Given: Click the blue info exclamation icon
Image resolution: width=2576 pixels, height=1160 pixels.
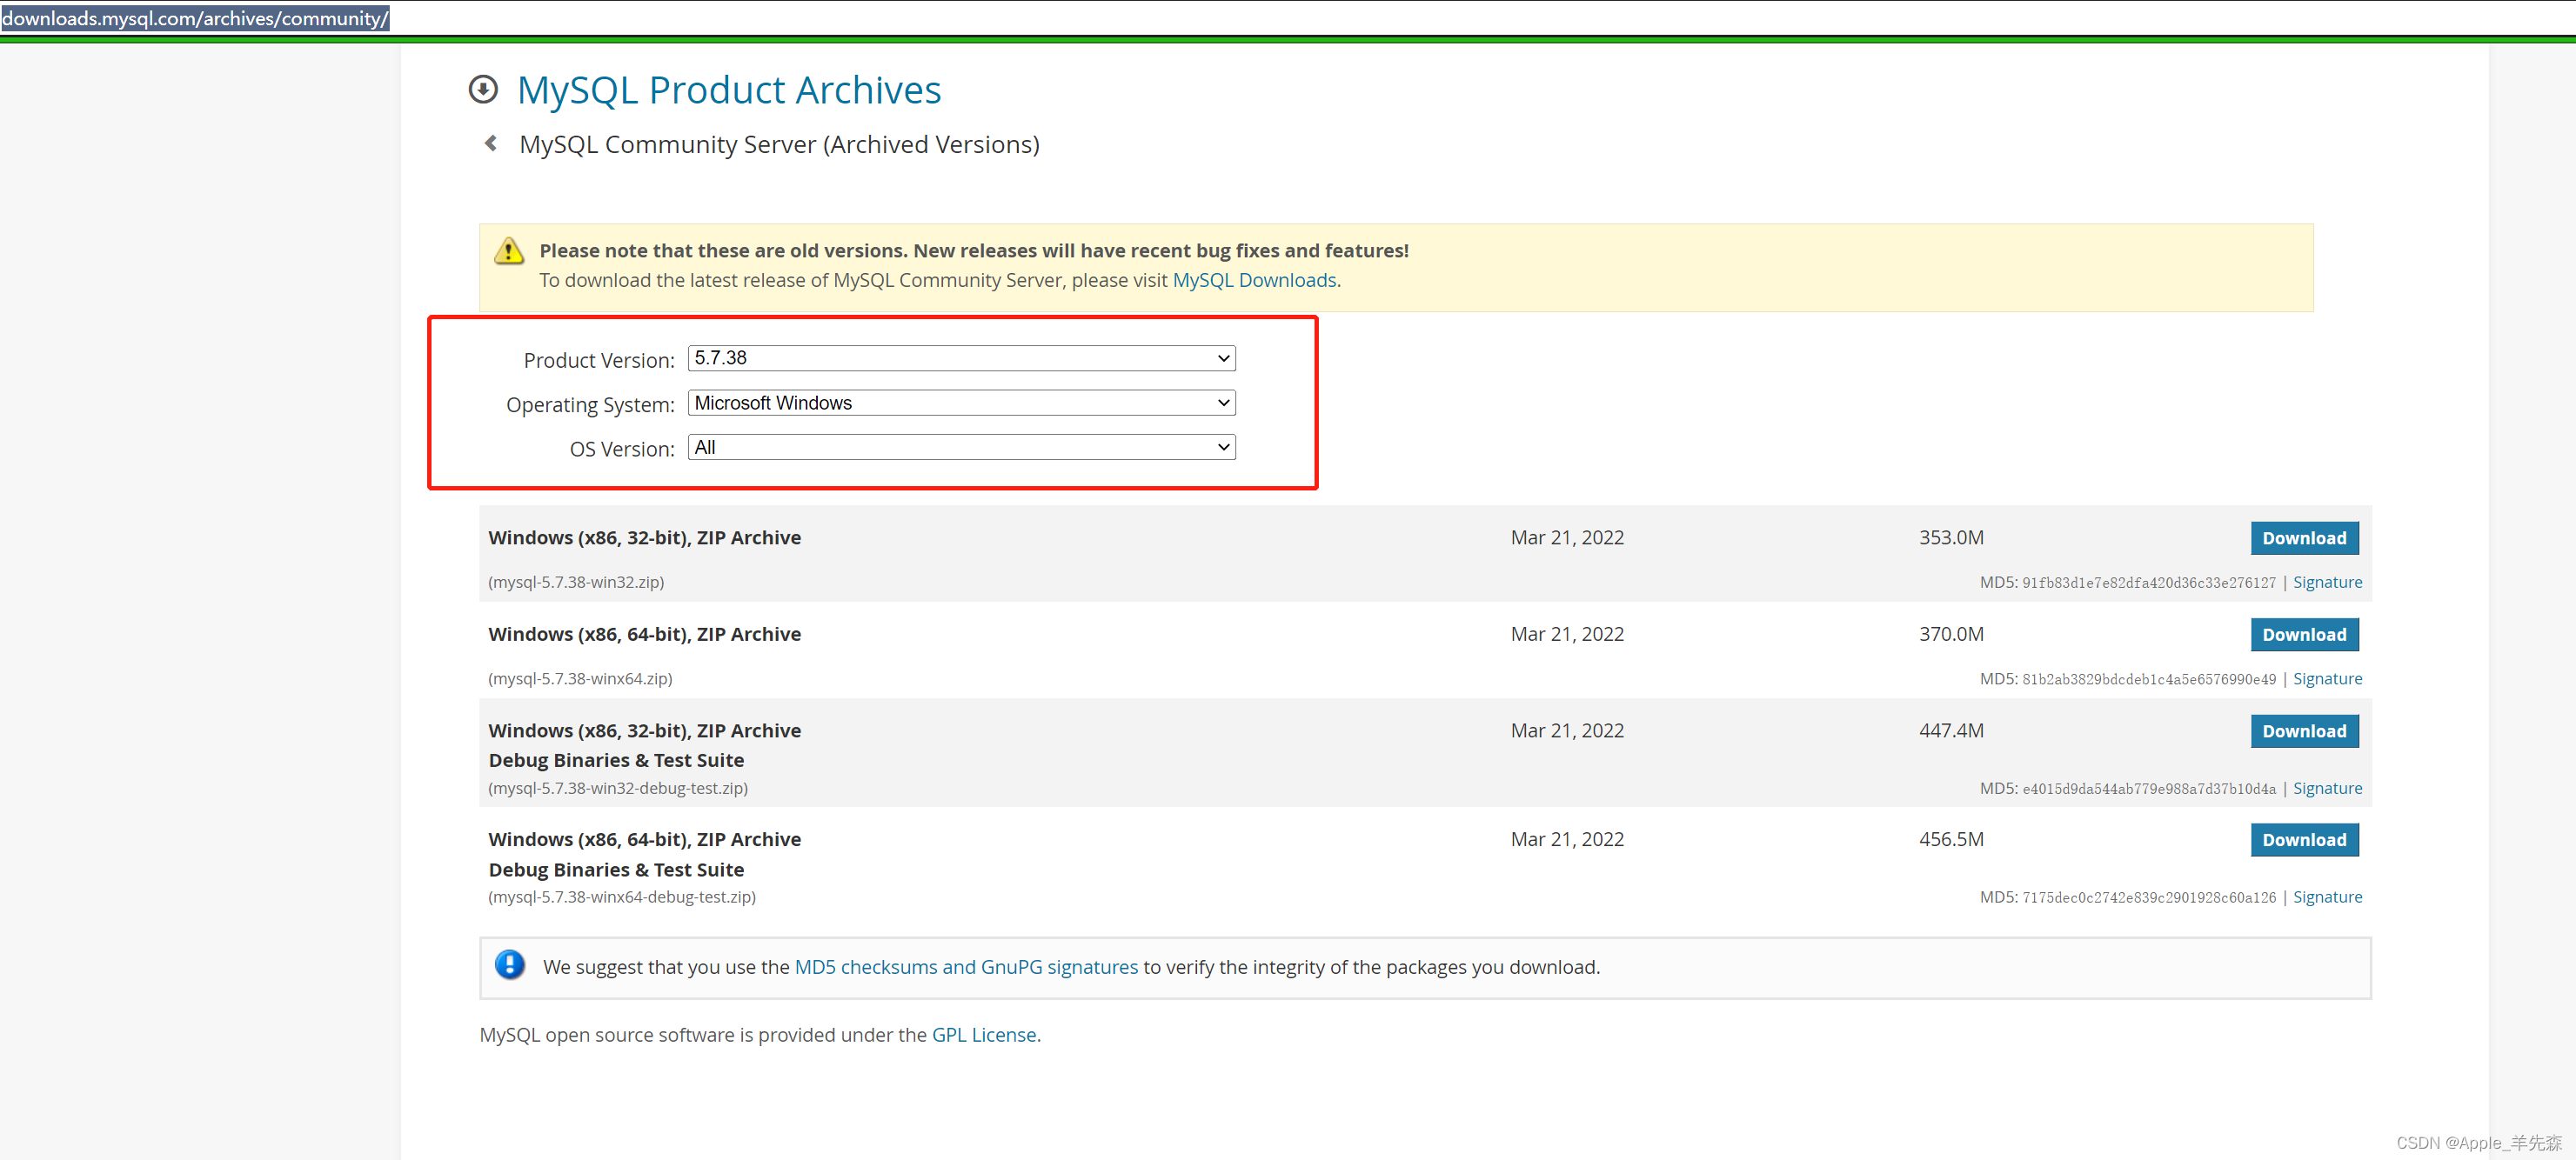Looking at the screenshot, I should (510, 965).
